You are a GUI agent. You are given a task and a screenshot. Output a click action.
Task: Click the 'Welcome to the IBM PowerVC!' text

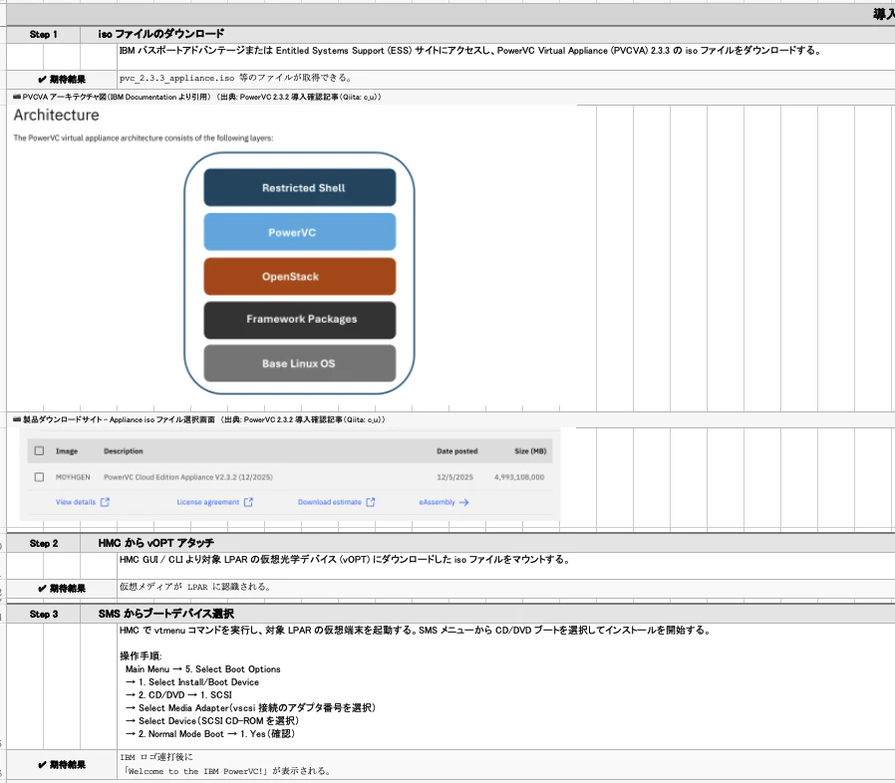pos(196,772)
